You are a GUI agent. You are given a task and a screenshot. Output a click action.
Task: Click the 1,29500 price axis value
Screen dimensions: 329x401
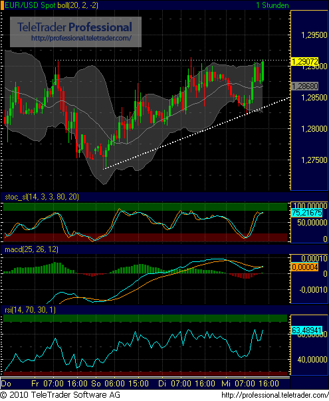pyautogui.click(x=314, y=35)
